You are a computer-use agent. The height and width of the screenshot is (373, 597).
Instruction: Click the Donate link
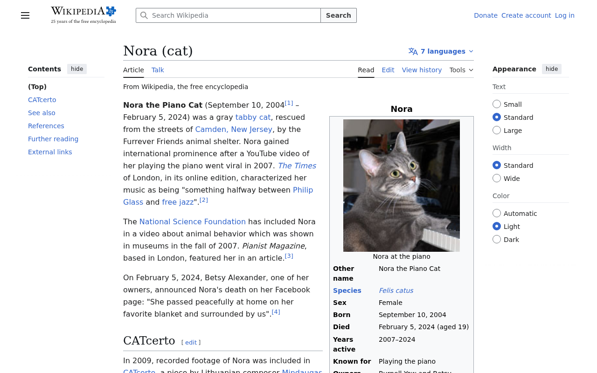click(486, 15)
